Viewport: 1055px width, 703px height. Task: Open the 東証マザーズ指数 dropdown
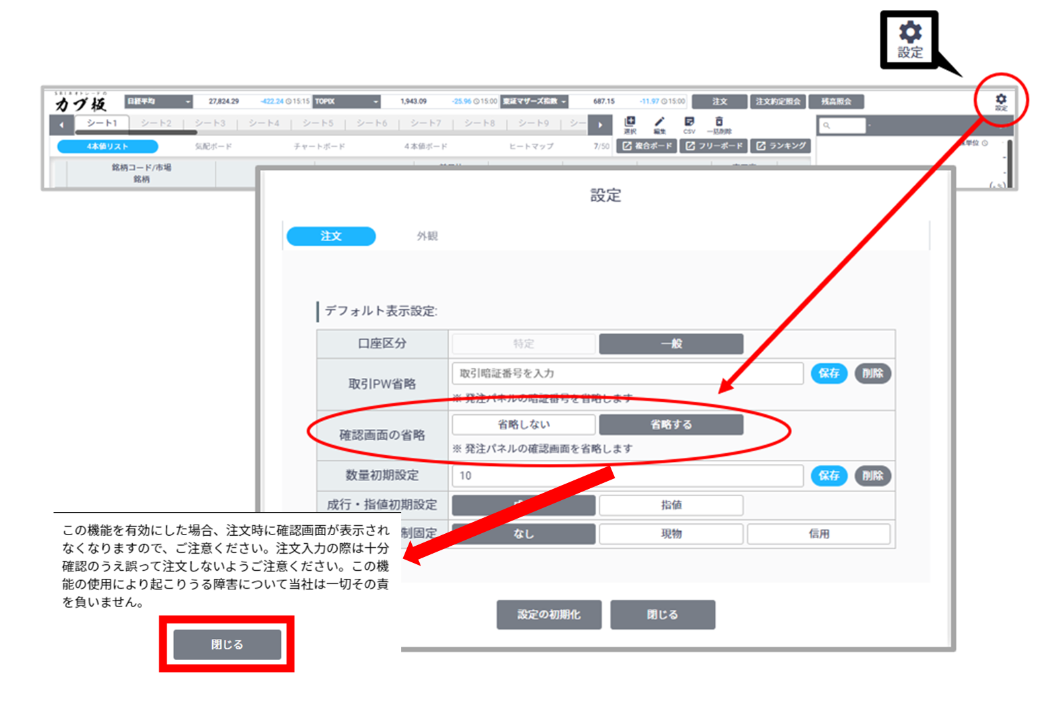(x=535, y=101)
